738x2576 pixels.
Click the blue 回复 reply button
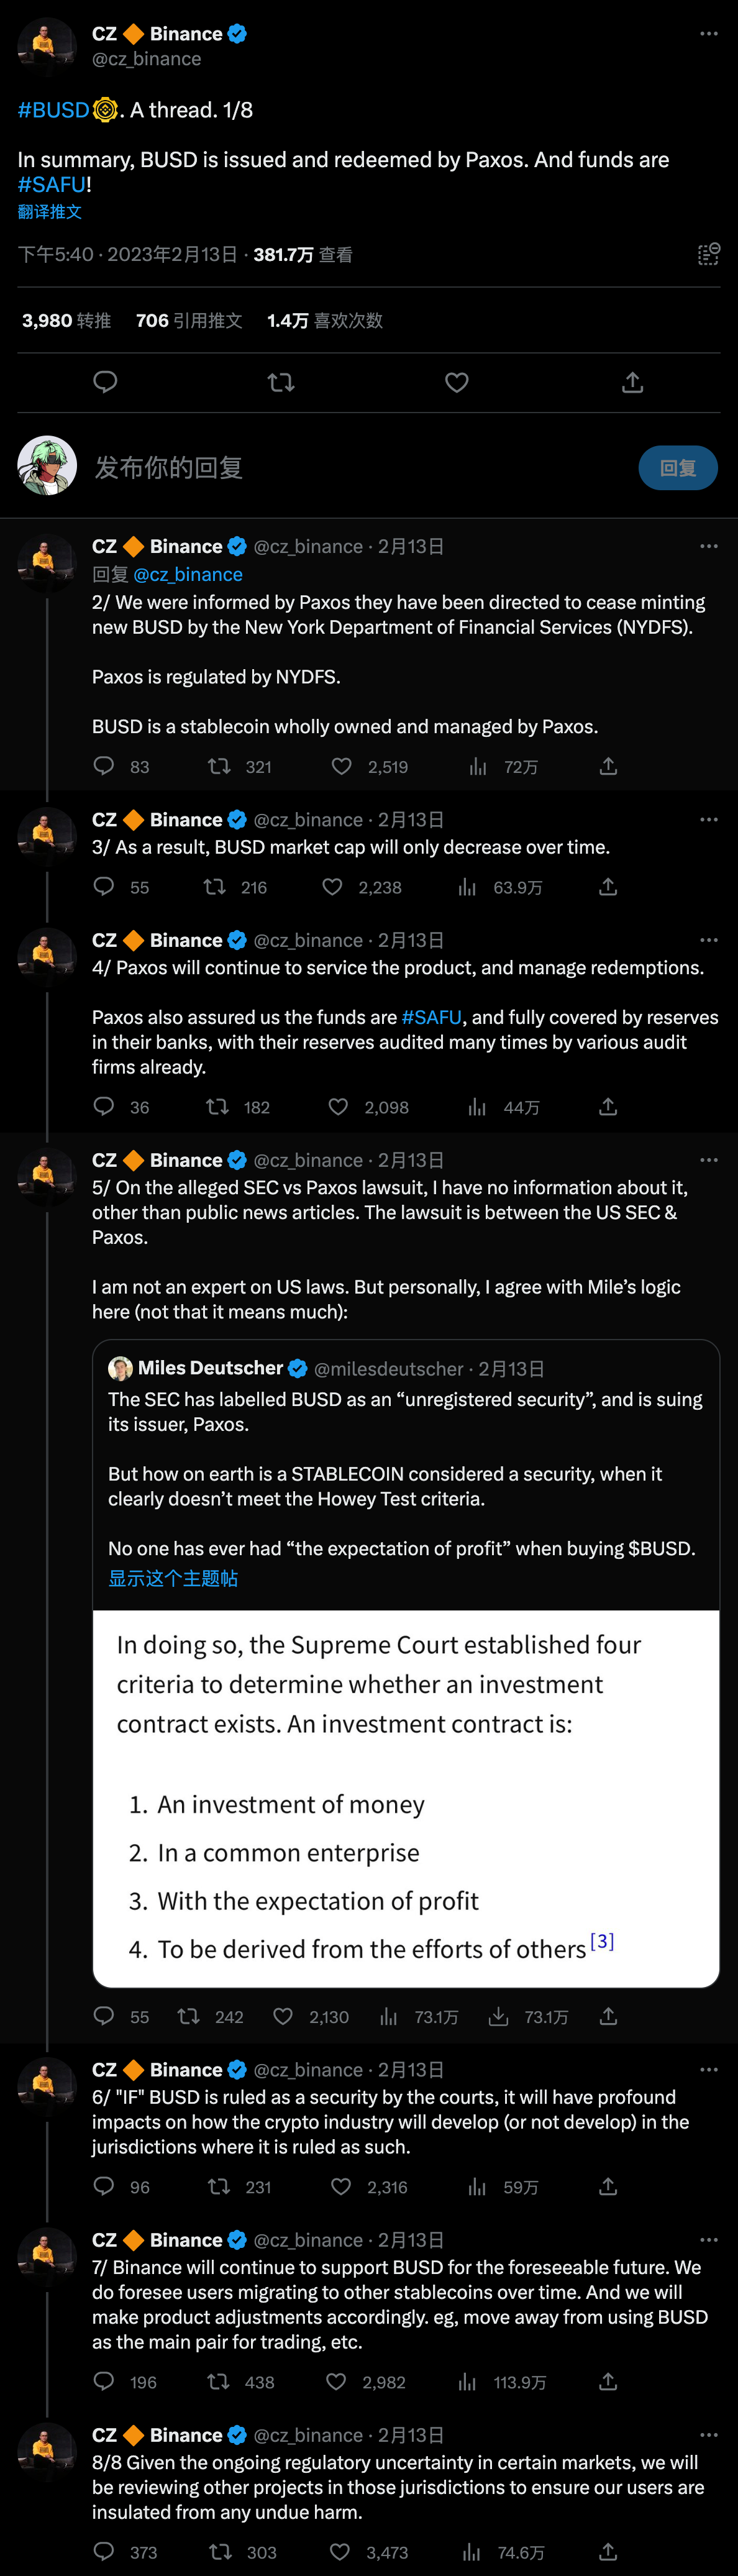tap(677, 468)
